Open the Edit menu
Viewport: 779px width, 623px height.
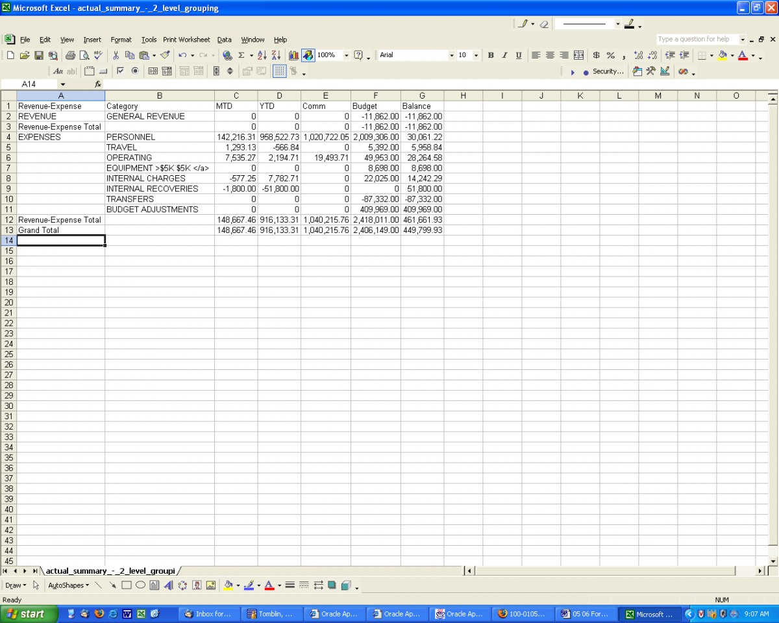pos(45,40)
